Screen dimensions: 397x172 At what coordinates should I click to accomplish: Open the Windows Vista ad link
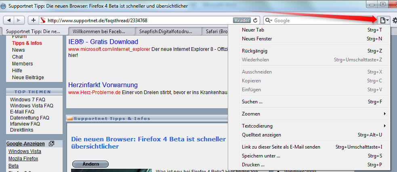click(25, 151)
